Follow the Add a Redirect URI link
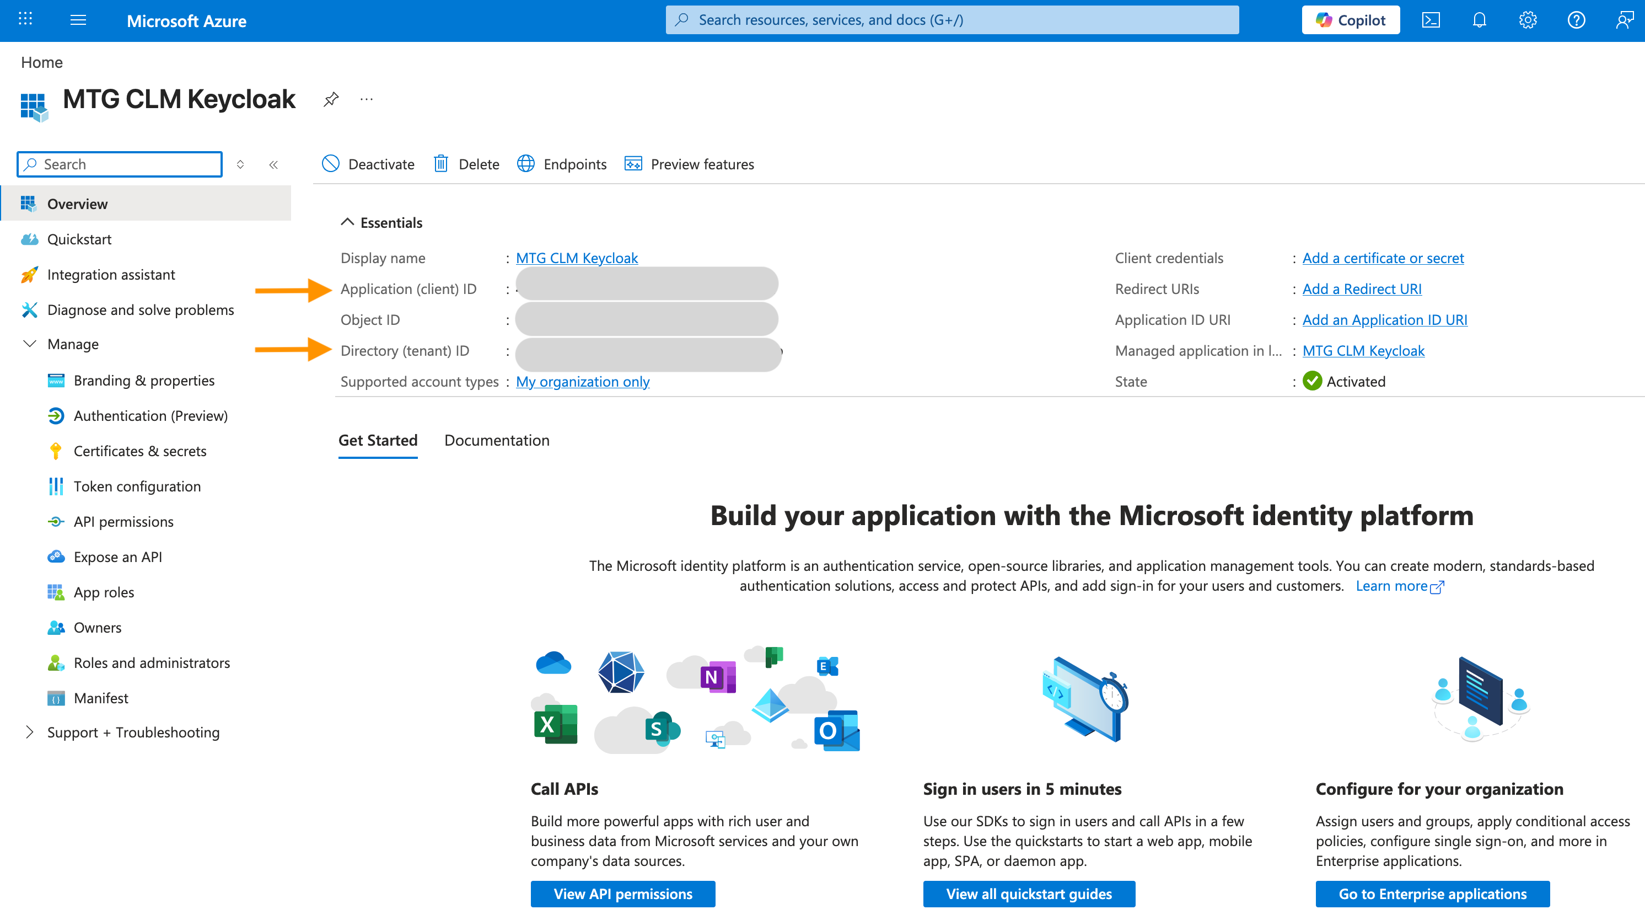 pyautogui.click(x=1362, y=289)
